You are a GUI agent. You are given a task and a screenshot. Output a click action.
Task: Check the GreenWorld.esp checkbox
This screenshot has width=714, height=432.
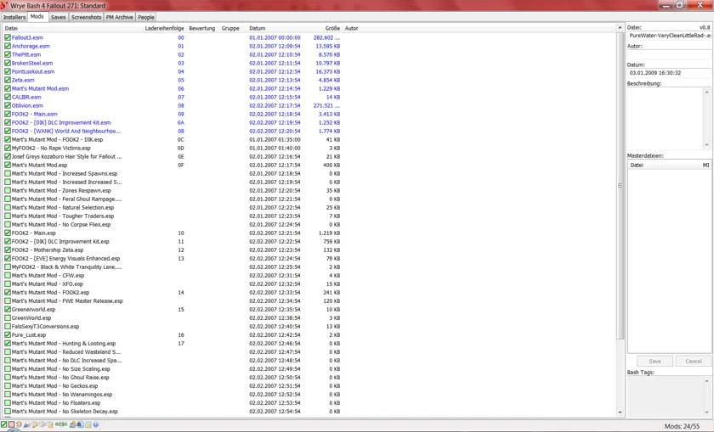pyautogui.click(x=8, y=318)
